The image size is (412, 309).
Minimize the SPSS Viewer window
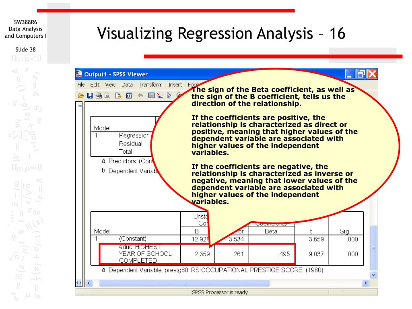[350, 74]
